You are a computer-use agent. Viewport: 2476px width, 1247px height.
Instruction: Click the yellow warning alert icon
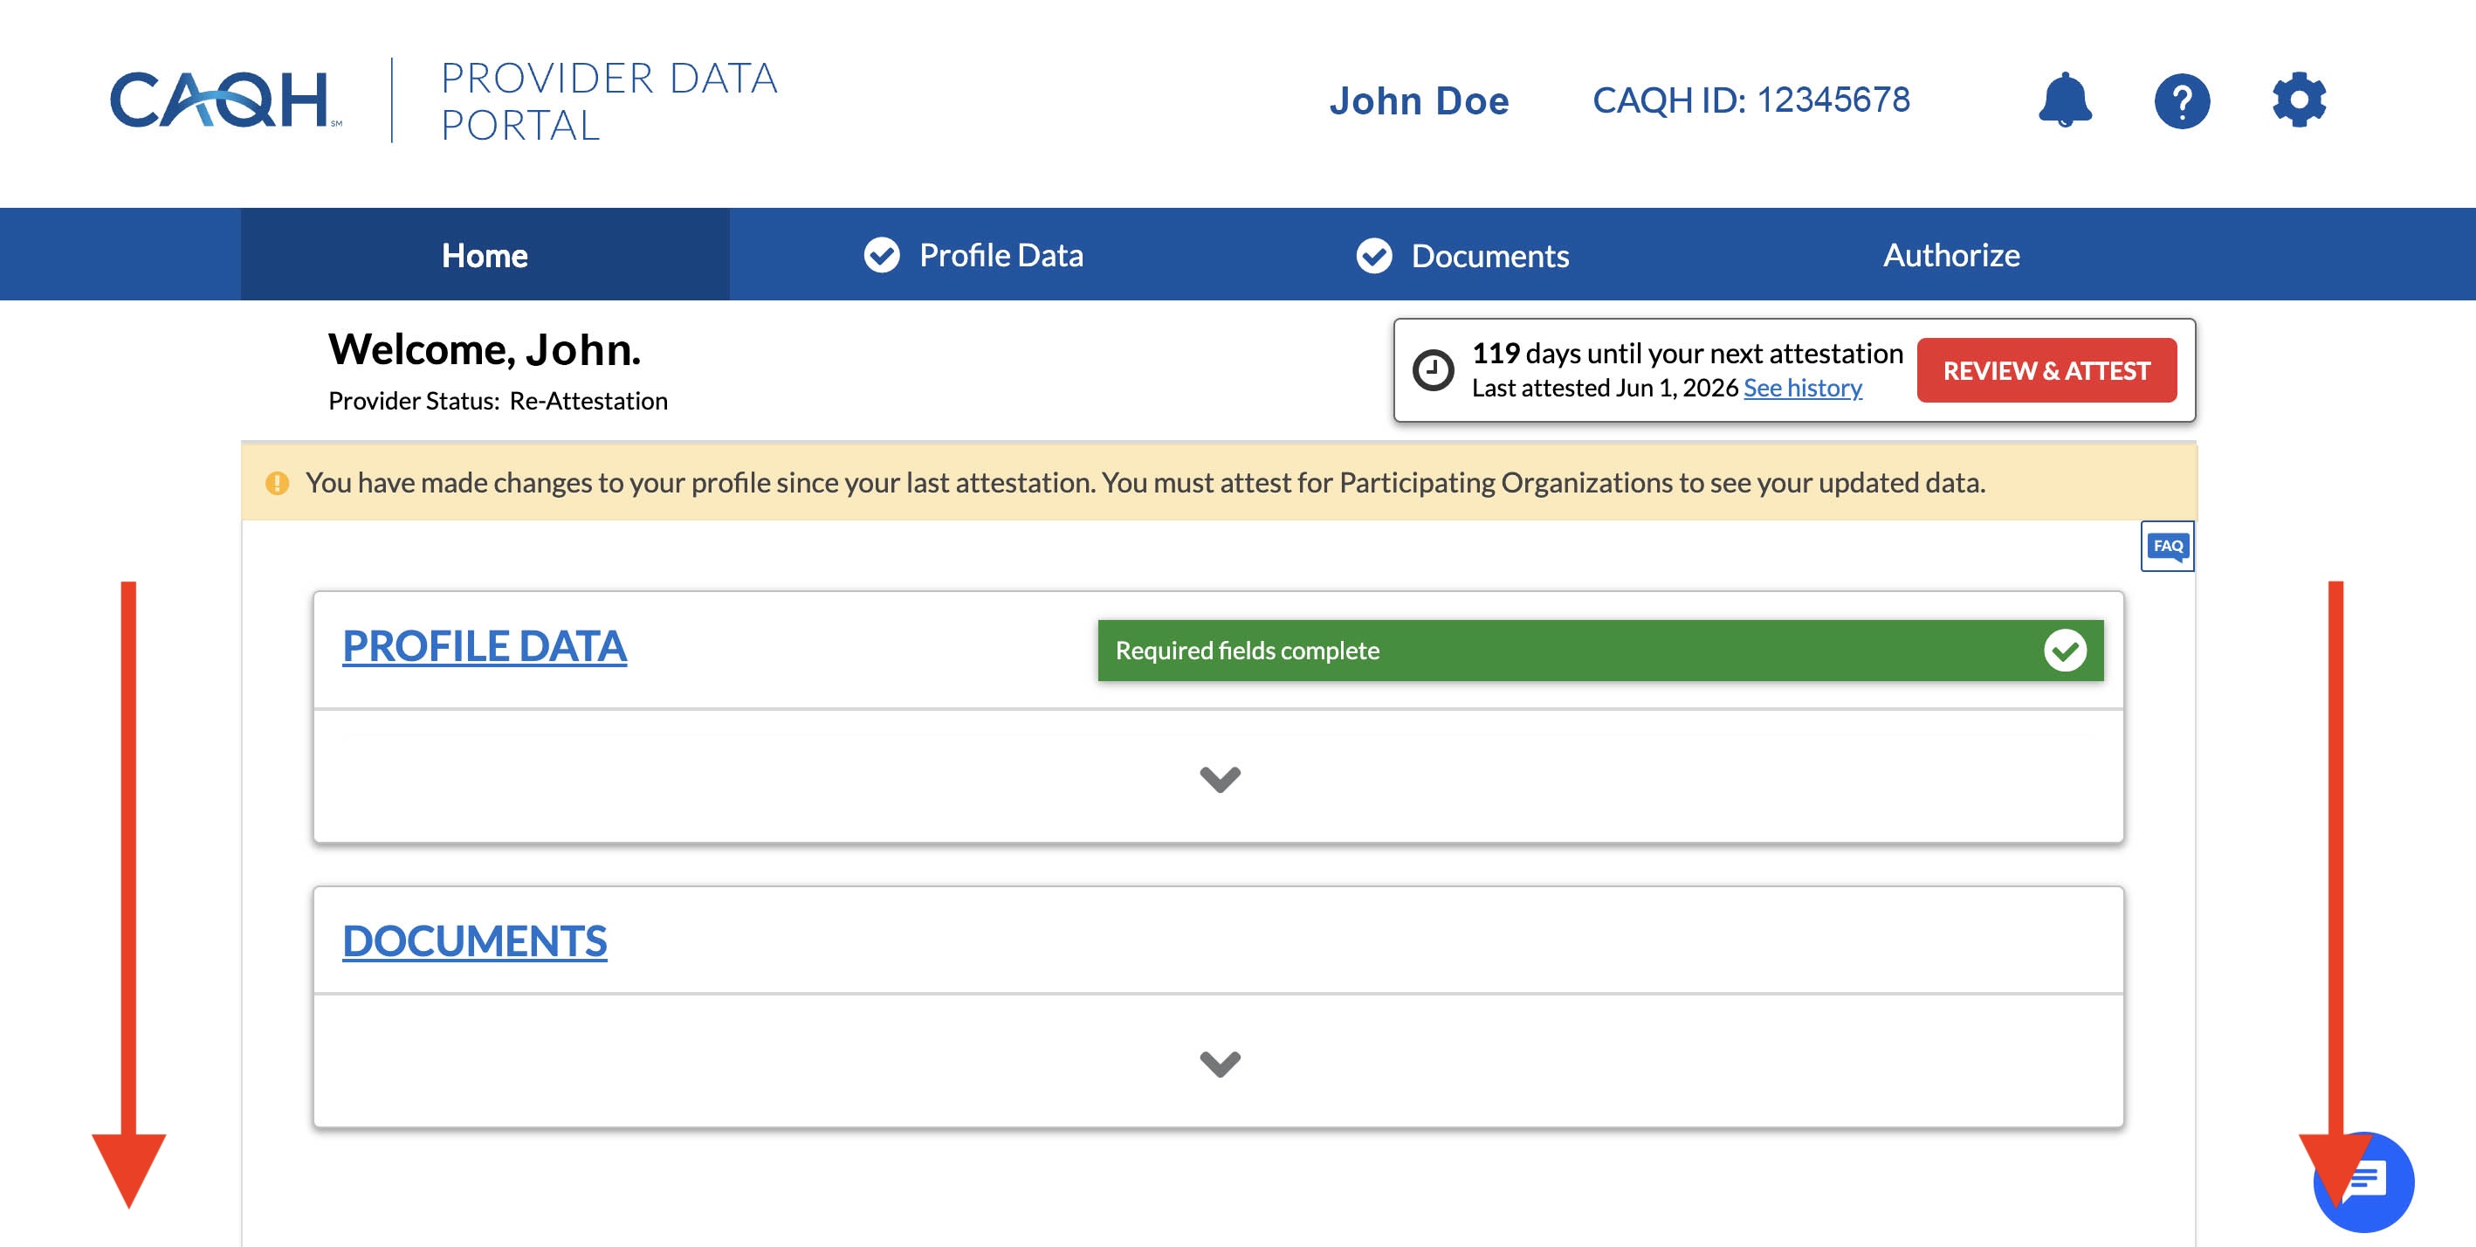click(277, 483)
